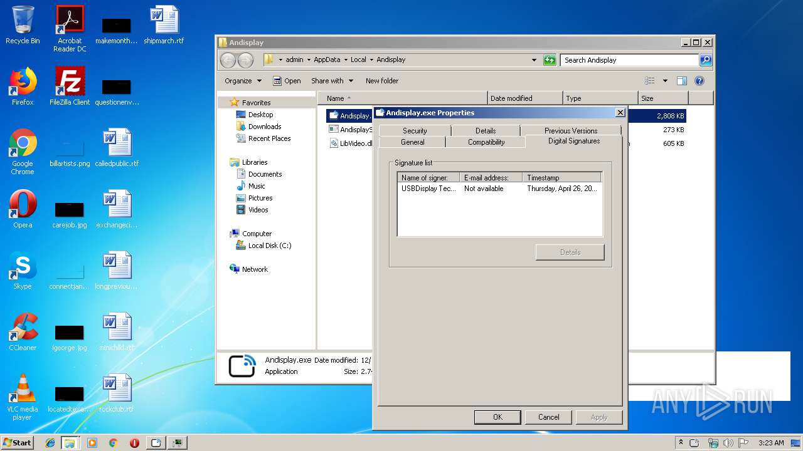
Task: Click the Explorer help question mark icon
Action: pos(699,81)
